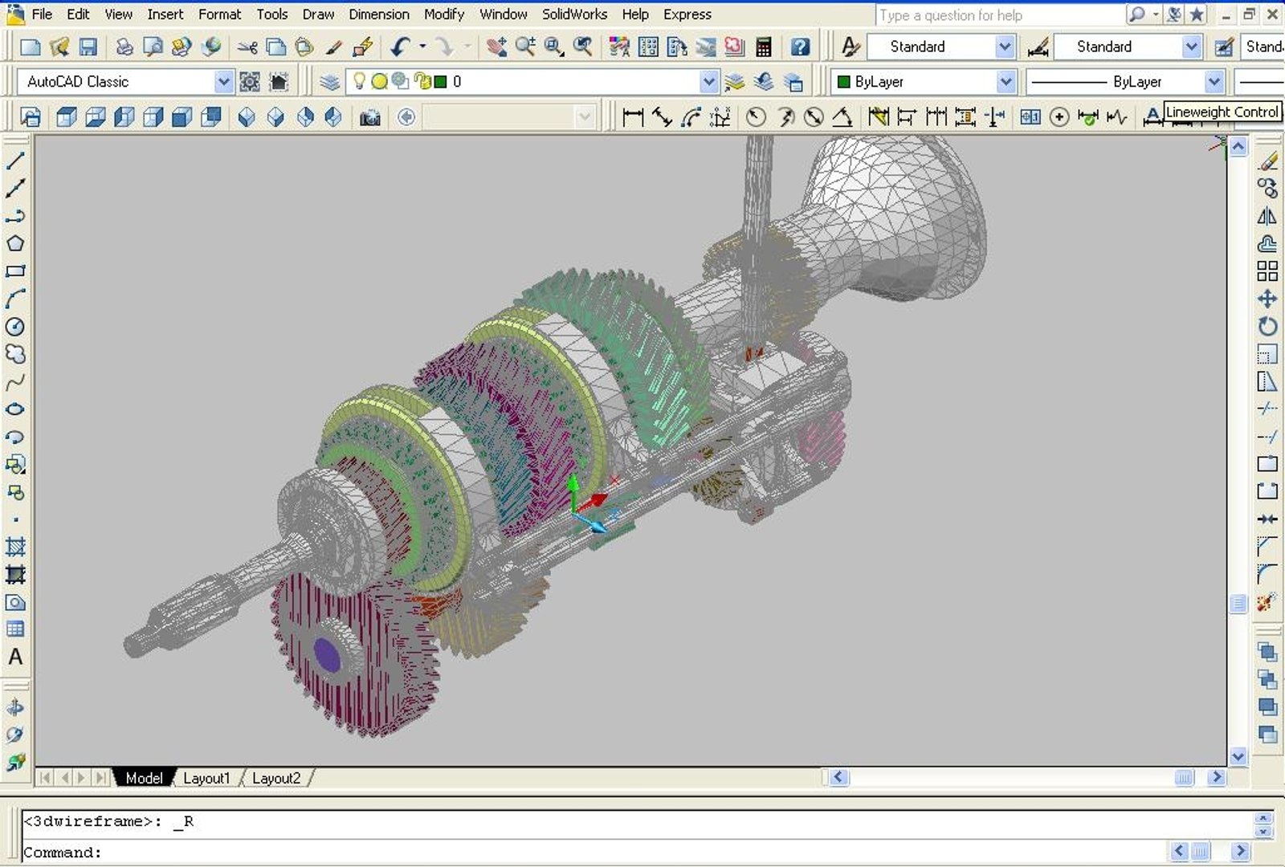Screen dimensions: 1285x867
Task: Toggle layer 0 on/off lightbulb
Action: 359,81
